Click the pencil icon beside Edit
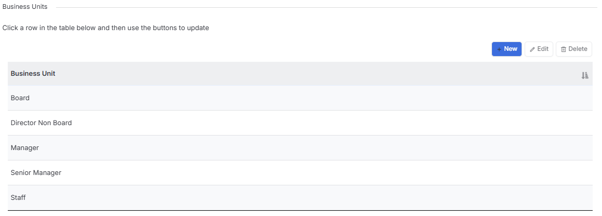 coord(532,49)
